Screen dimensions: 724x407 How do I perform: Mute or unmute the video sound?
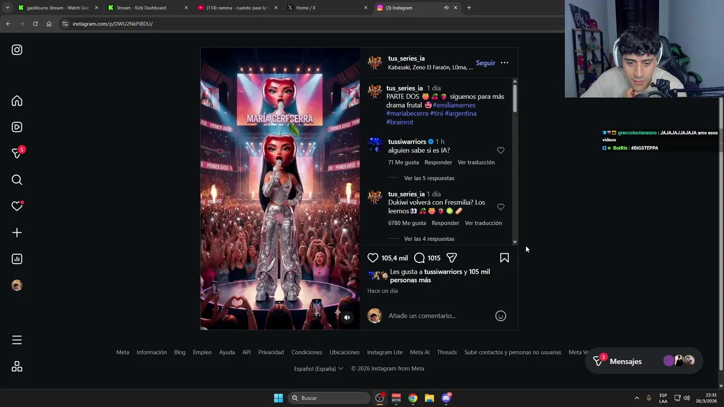tap(347, 317)
